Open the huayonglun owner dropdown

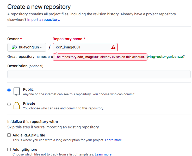click(x=27, y=47)
